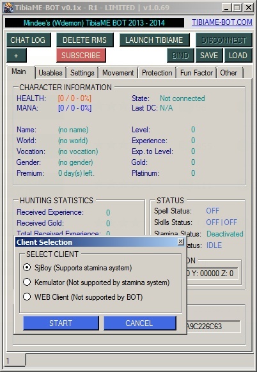This screenshot has height=372, width=257.
Task: Click the Mindee's (Wdemon) TibiaME BOT banner
Action: click(95, 23)
